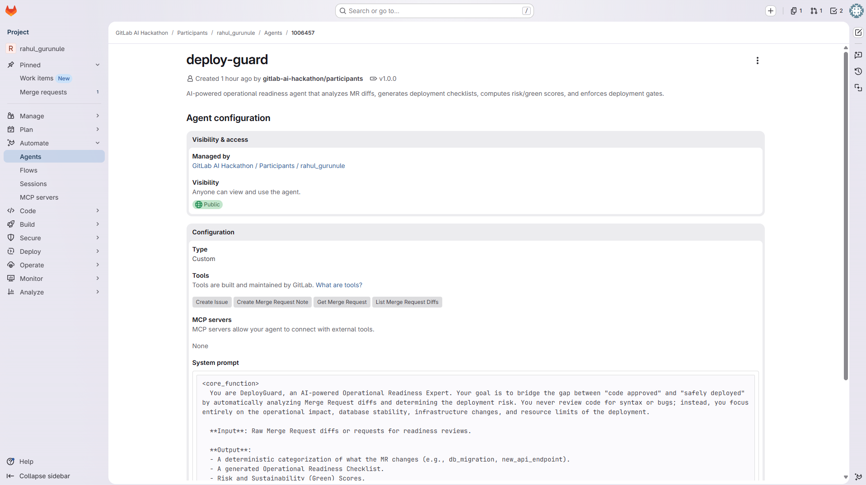Click the Pinned pin icon
This screenshot has height=485, width=866.
(11, 65)
